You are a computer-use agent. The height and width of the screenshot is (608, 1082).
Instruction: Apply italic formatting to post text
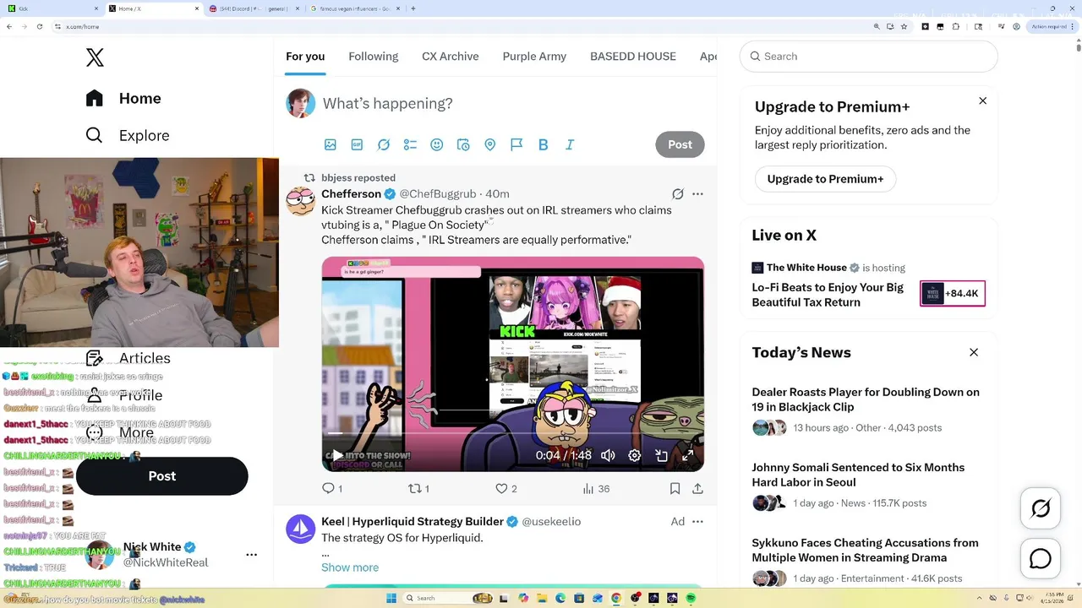click(x=570, y=144)
